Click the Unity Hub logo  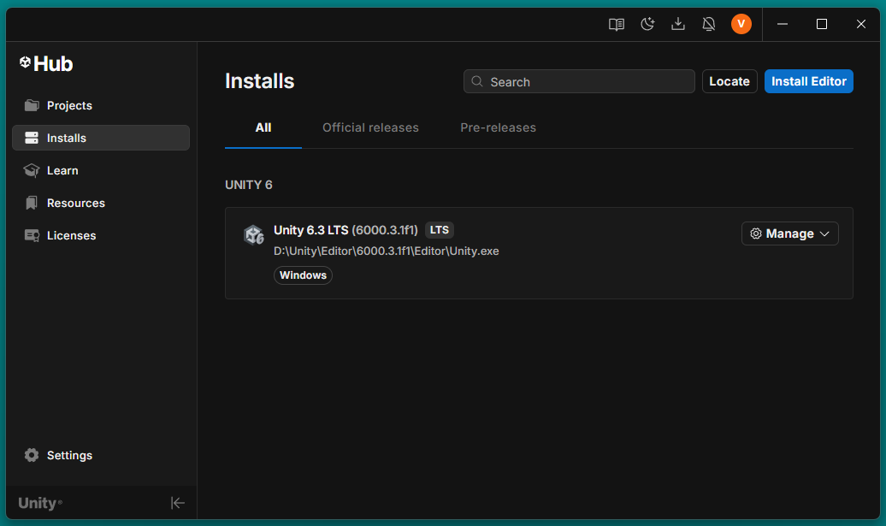pos(46,63)
